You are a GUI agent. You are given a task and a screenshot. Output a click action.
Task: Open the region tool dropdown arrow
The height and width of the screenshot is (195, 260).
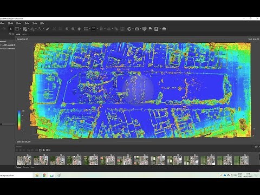point(28,29)
